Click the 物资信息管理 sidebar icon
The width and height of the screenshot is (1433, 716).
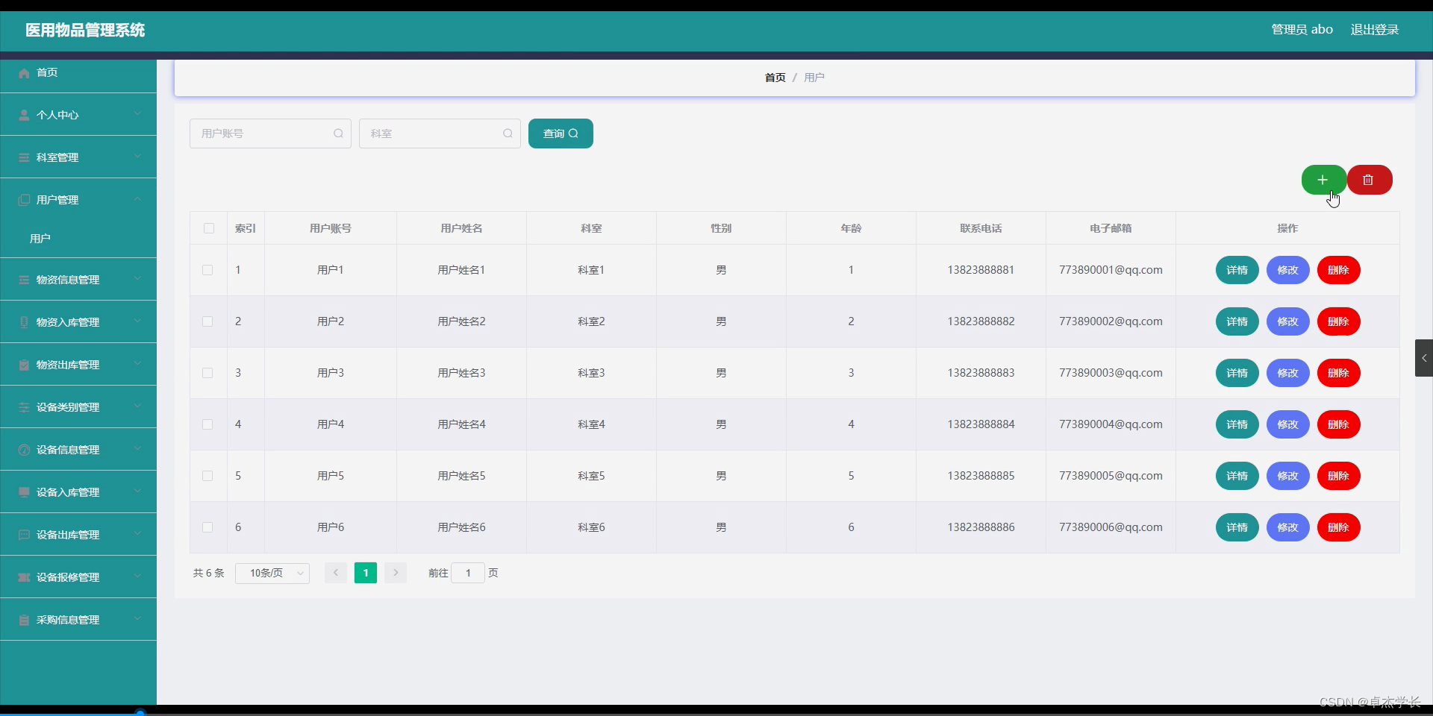(x=25, y=280)
